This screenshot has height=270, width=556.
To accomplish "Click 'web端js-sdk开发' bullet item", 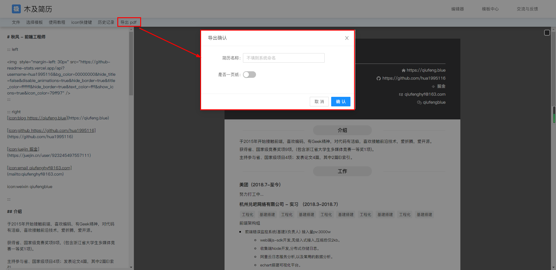I will (x=300, y=240).
